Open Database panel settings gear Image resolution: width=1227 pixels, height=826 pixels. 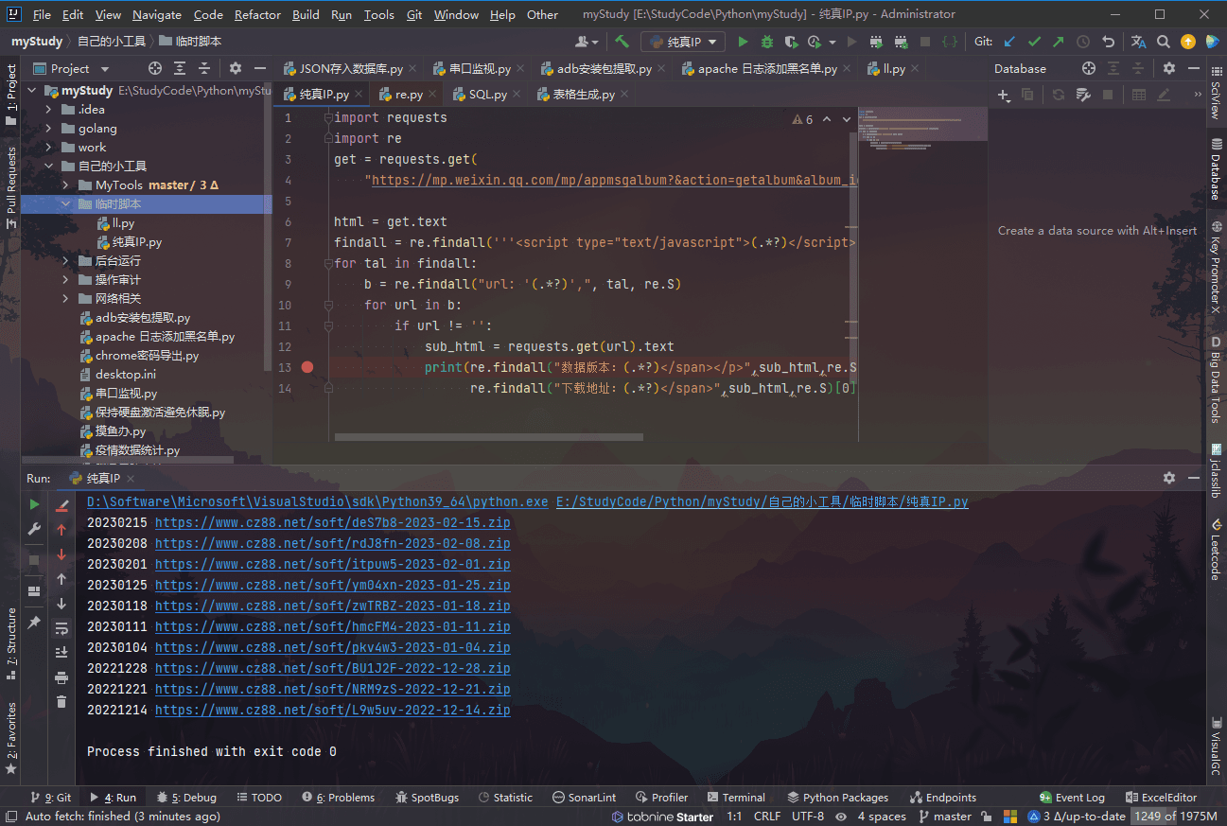coord(1169,68)
